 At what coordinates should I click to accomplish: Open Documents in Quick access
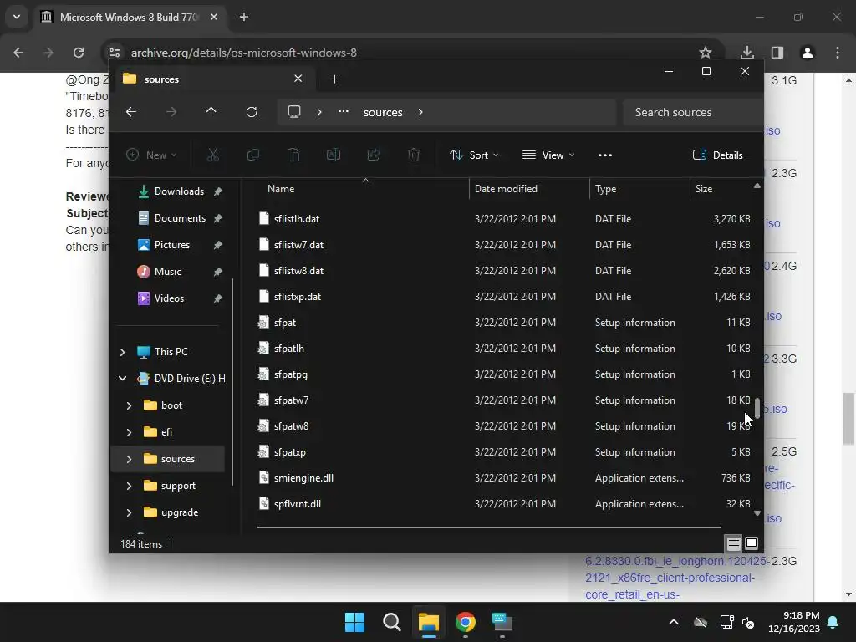[180, 218]
